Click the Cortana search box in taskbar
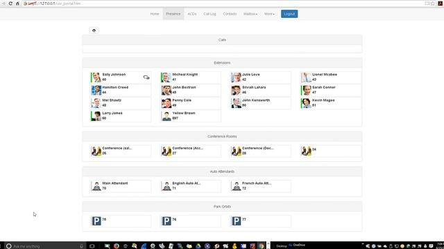 [44, 246]
